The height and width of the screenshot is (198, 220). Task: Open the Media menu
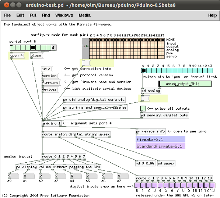click(84, 15)
